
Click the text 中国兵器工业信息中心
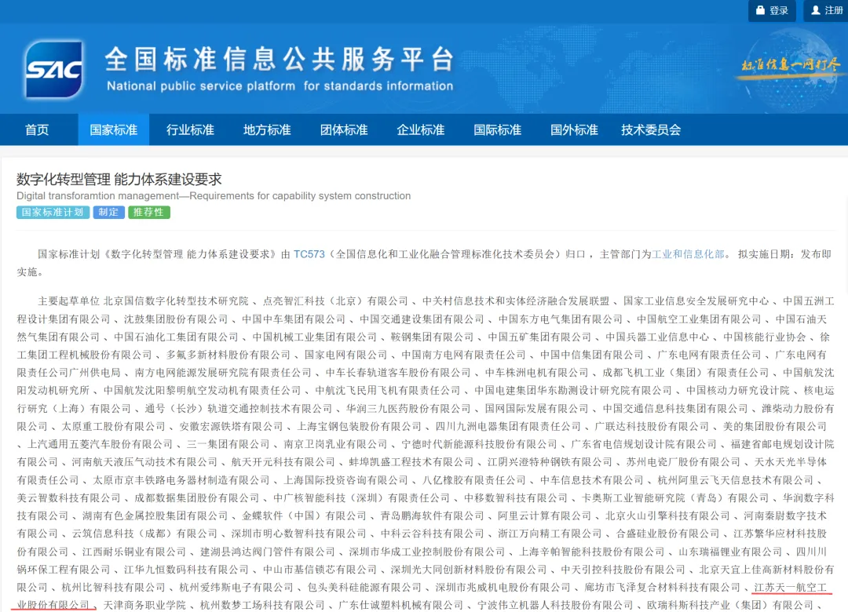(657, 337)
